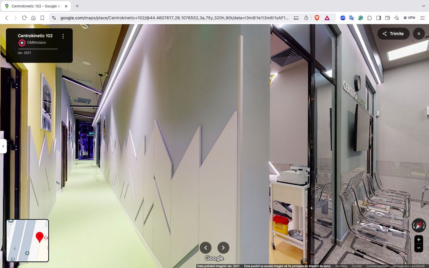Viewport: 429px width, 268px height.
Task: Click the address bar URL field
Action: 174,18
